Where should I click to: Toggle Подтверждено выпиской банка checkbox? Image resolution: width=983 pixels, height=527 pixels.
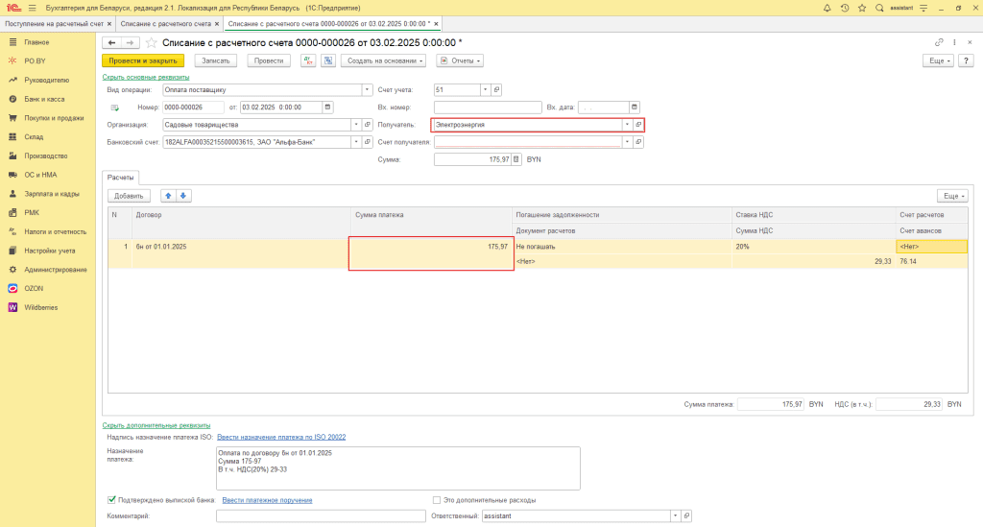coord(111,499)
